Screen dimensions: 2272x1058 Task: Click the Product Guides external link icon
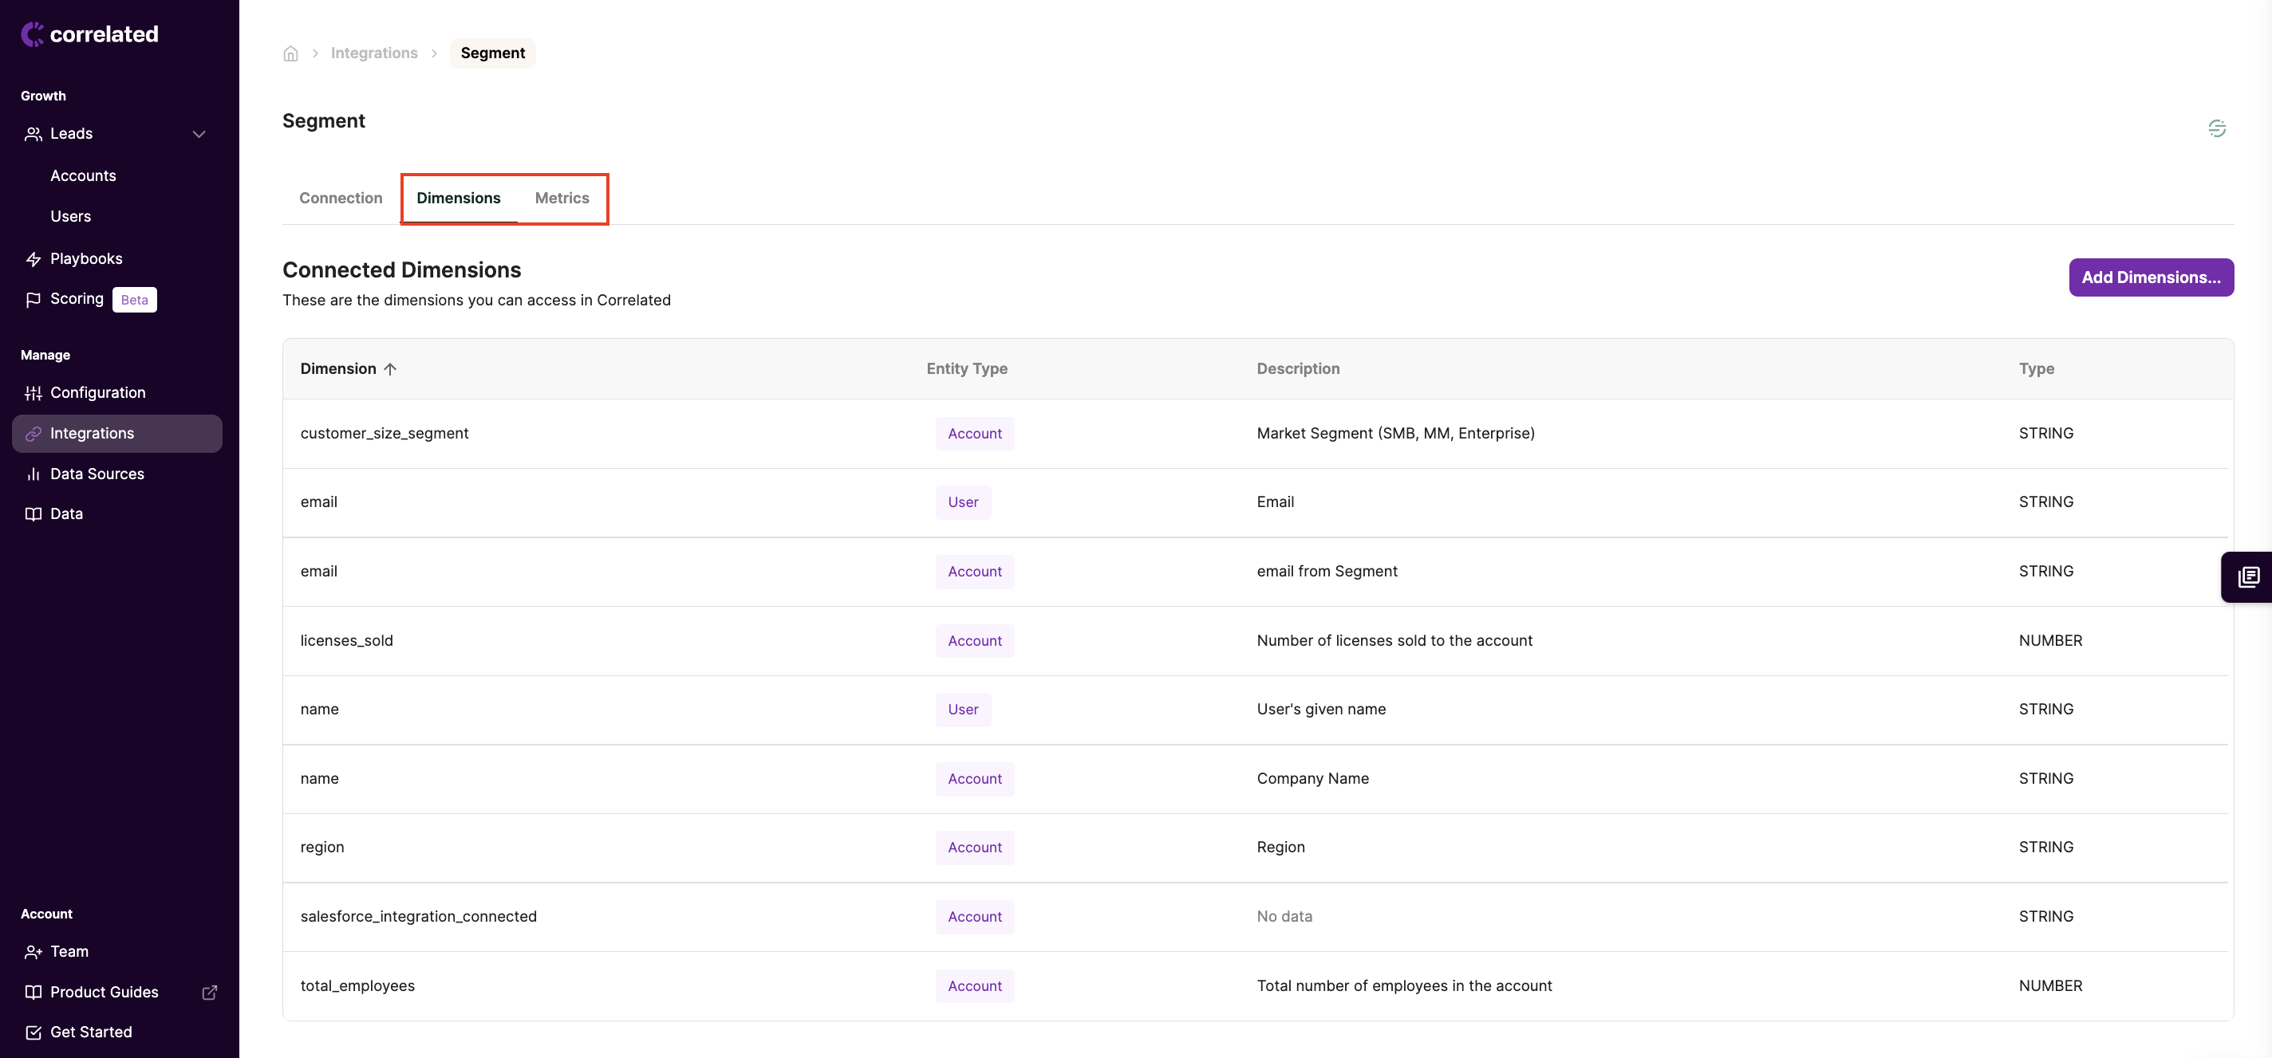click(x=209, y=992)
